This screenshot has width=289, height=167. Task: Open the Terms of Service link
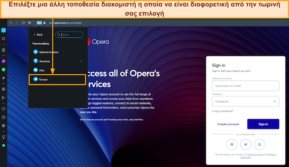255,155
